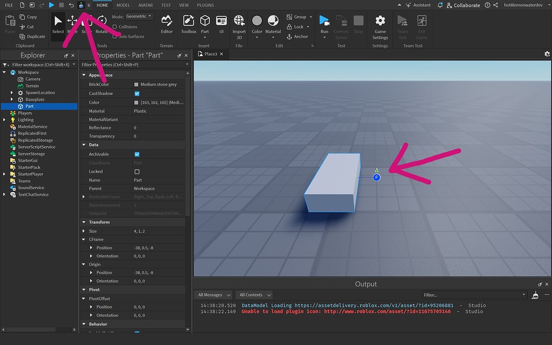
Task: Collapse the Appearance section in Properties
Action: 85,74
